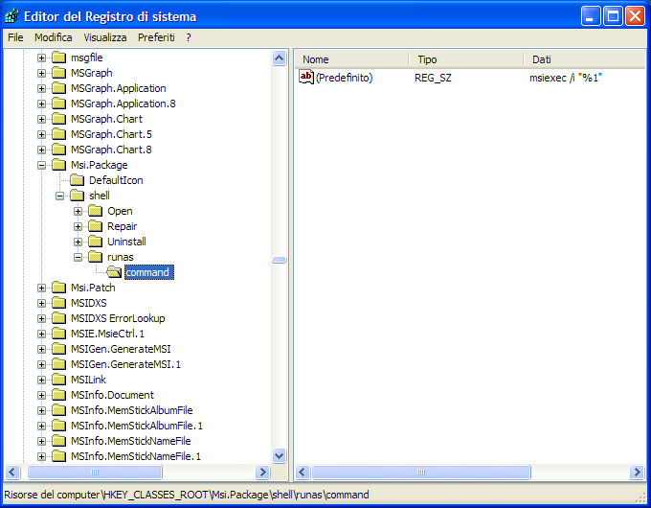The height and width of the screenshot is (508, 651).
Task: Click the MSIE.MsieCtrl.1 folder icon
Action: 59,334
